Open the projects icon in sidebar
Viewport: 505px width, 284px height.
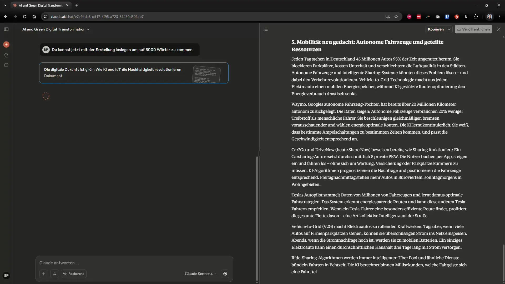(6, 65)
